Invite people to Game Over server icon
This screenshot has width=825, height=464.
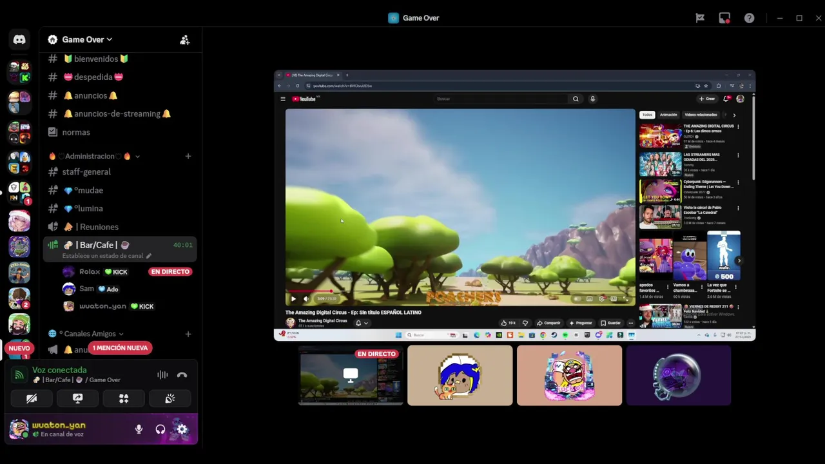tap(185, 40)
